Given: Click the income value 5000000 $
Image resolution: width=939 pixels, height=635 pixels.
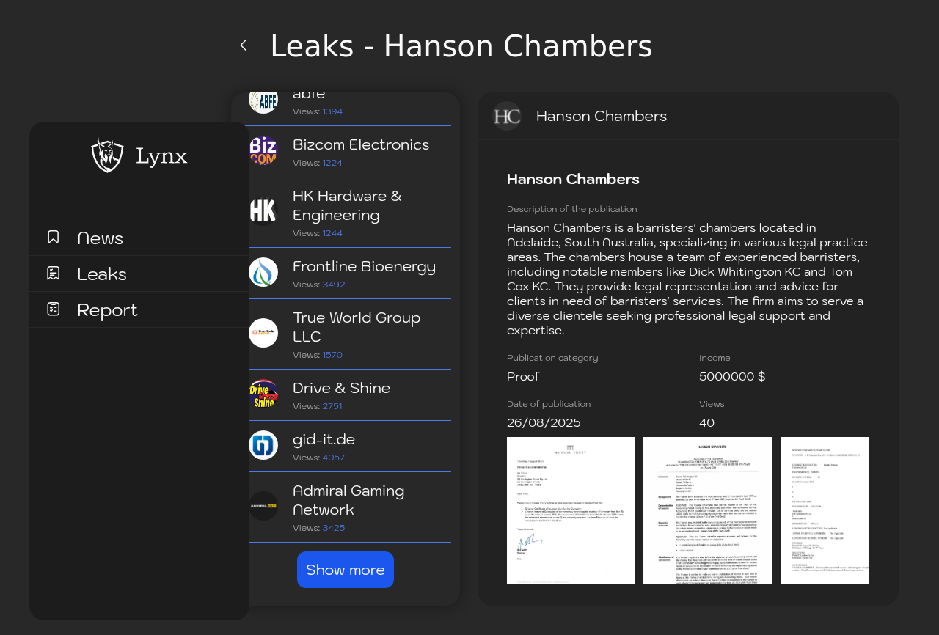Looking at the screenshot, I should [x=732, y=377].
